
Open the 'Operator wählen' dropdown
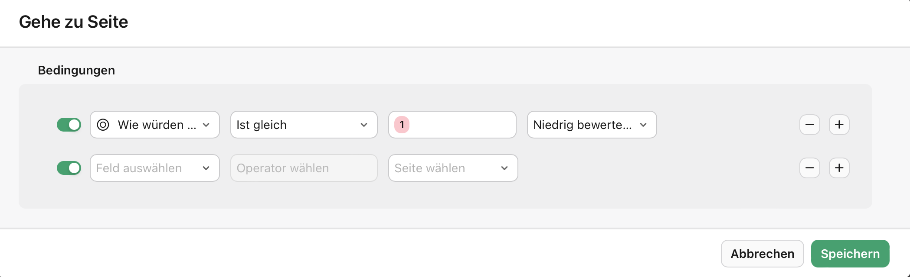point(304,168)
